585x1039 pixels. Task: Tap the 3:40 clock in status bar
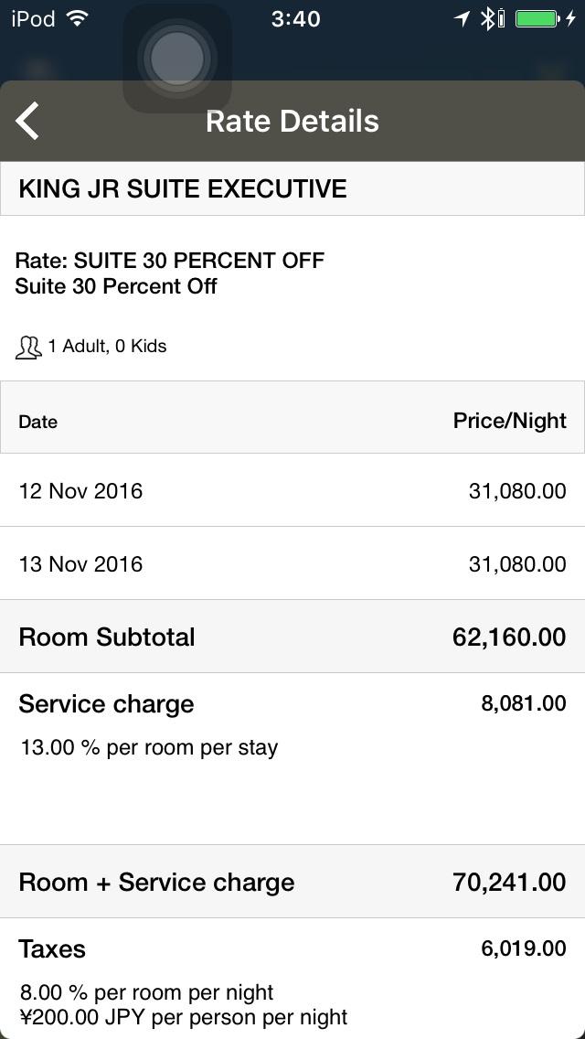pyautogui.click(x=295, y=18)
